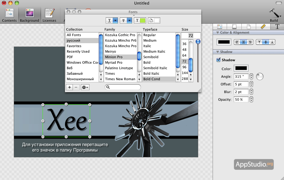Add a new font collection with plus button
Viewport: 284px width, 180px height.
click(69, 87)
